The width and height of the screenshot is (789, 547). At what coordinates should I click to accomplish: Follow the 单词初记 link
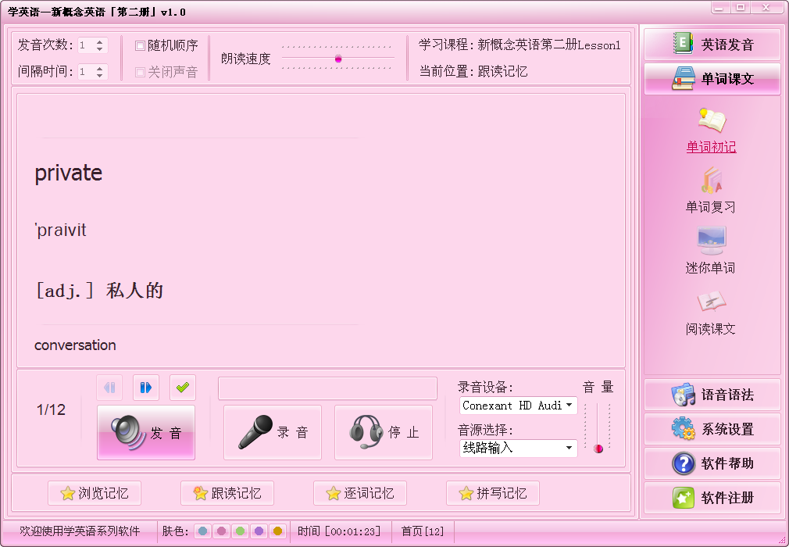coord(712,147)
